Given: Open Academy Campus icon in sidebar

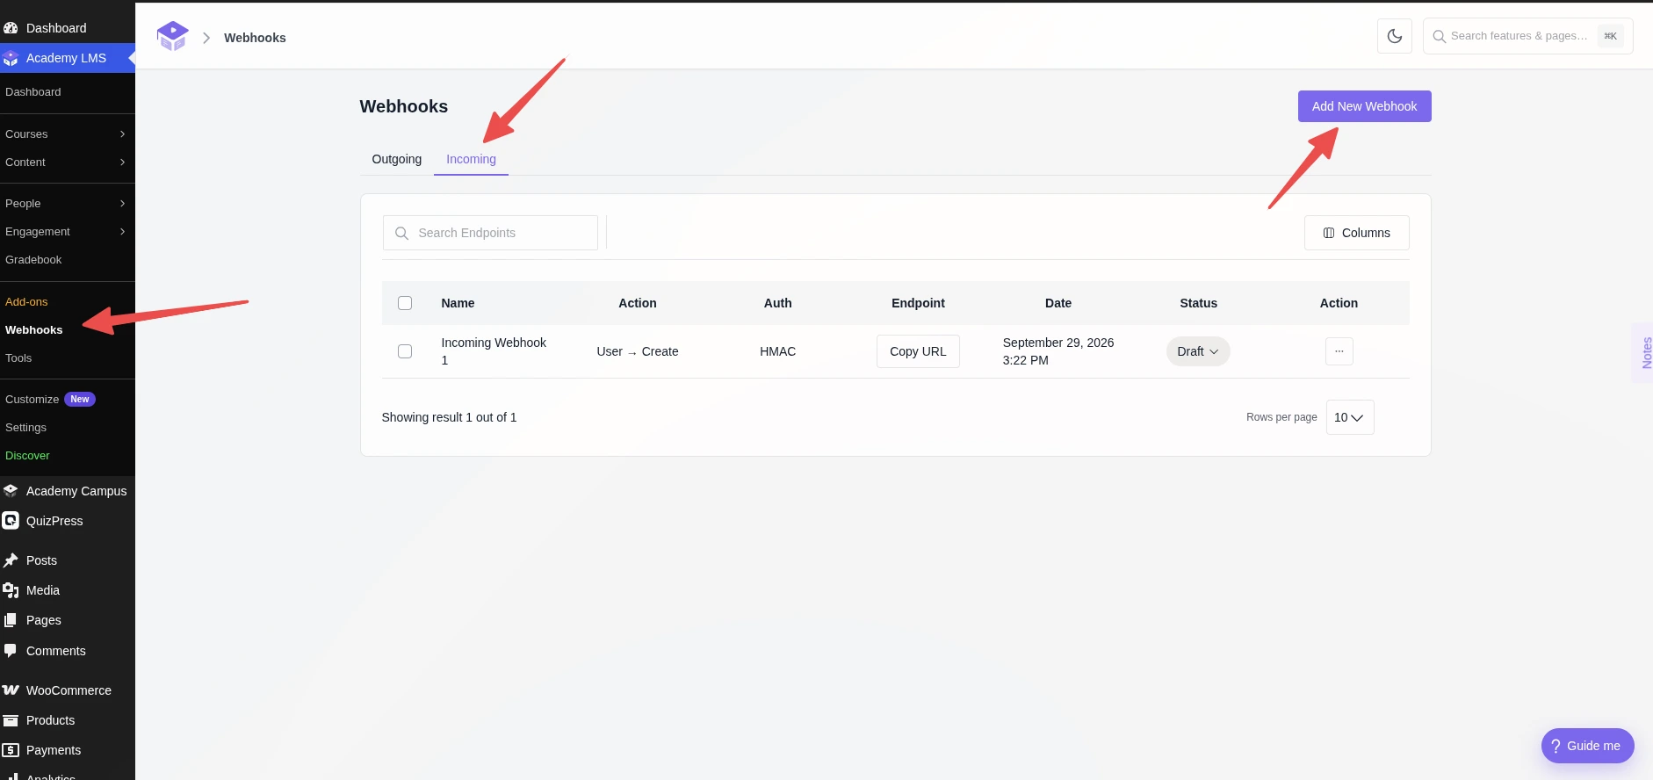Looking at the screenshot, I should [11, 491].
